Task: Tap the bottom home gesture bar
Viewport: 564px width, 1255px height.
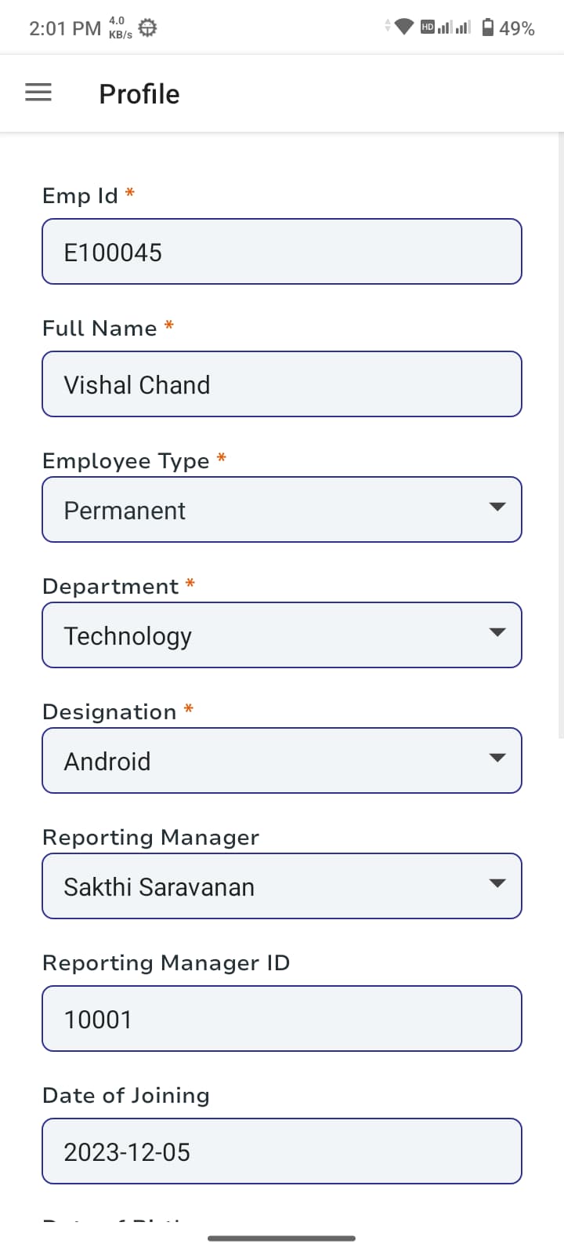Action: (x=282, y=1239)
